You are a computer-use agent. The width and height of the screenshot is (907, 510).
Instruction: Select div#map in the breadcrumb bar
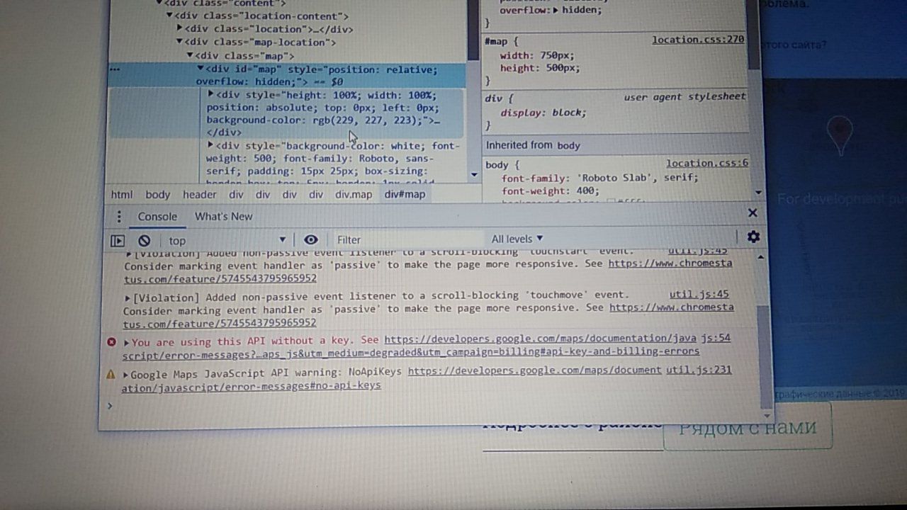point(405,194)
